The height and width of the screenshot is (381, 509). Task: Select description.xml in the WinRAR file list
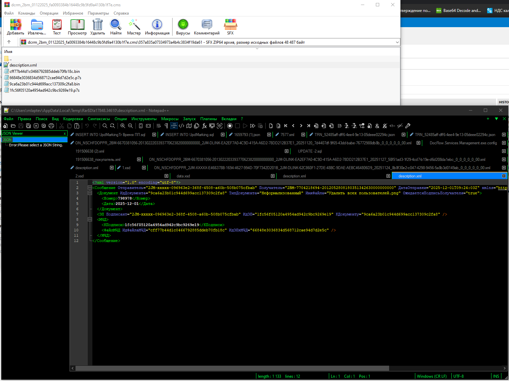coord(23,65)
